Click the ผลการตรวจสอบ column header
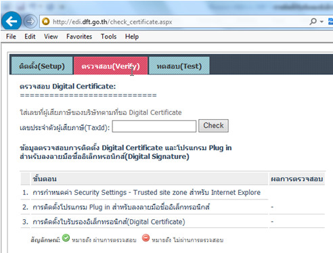This screenshot has width=333, height=253. coord(297,179)
